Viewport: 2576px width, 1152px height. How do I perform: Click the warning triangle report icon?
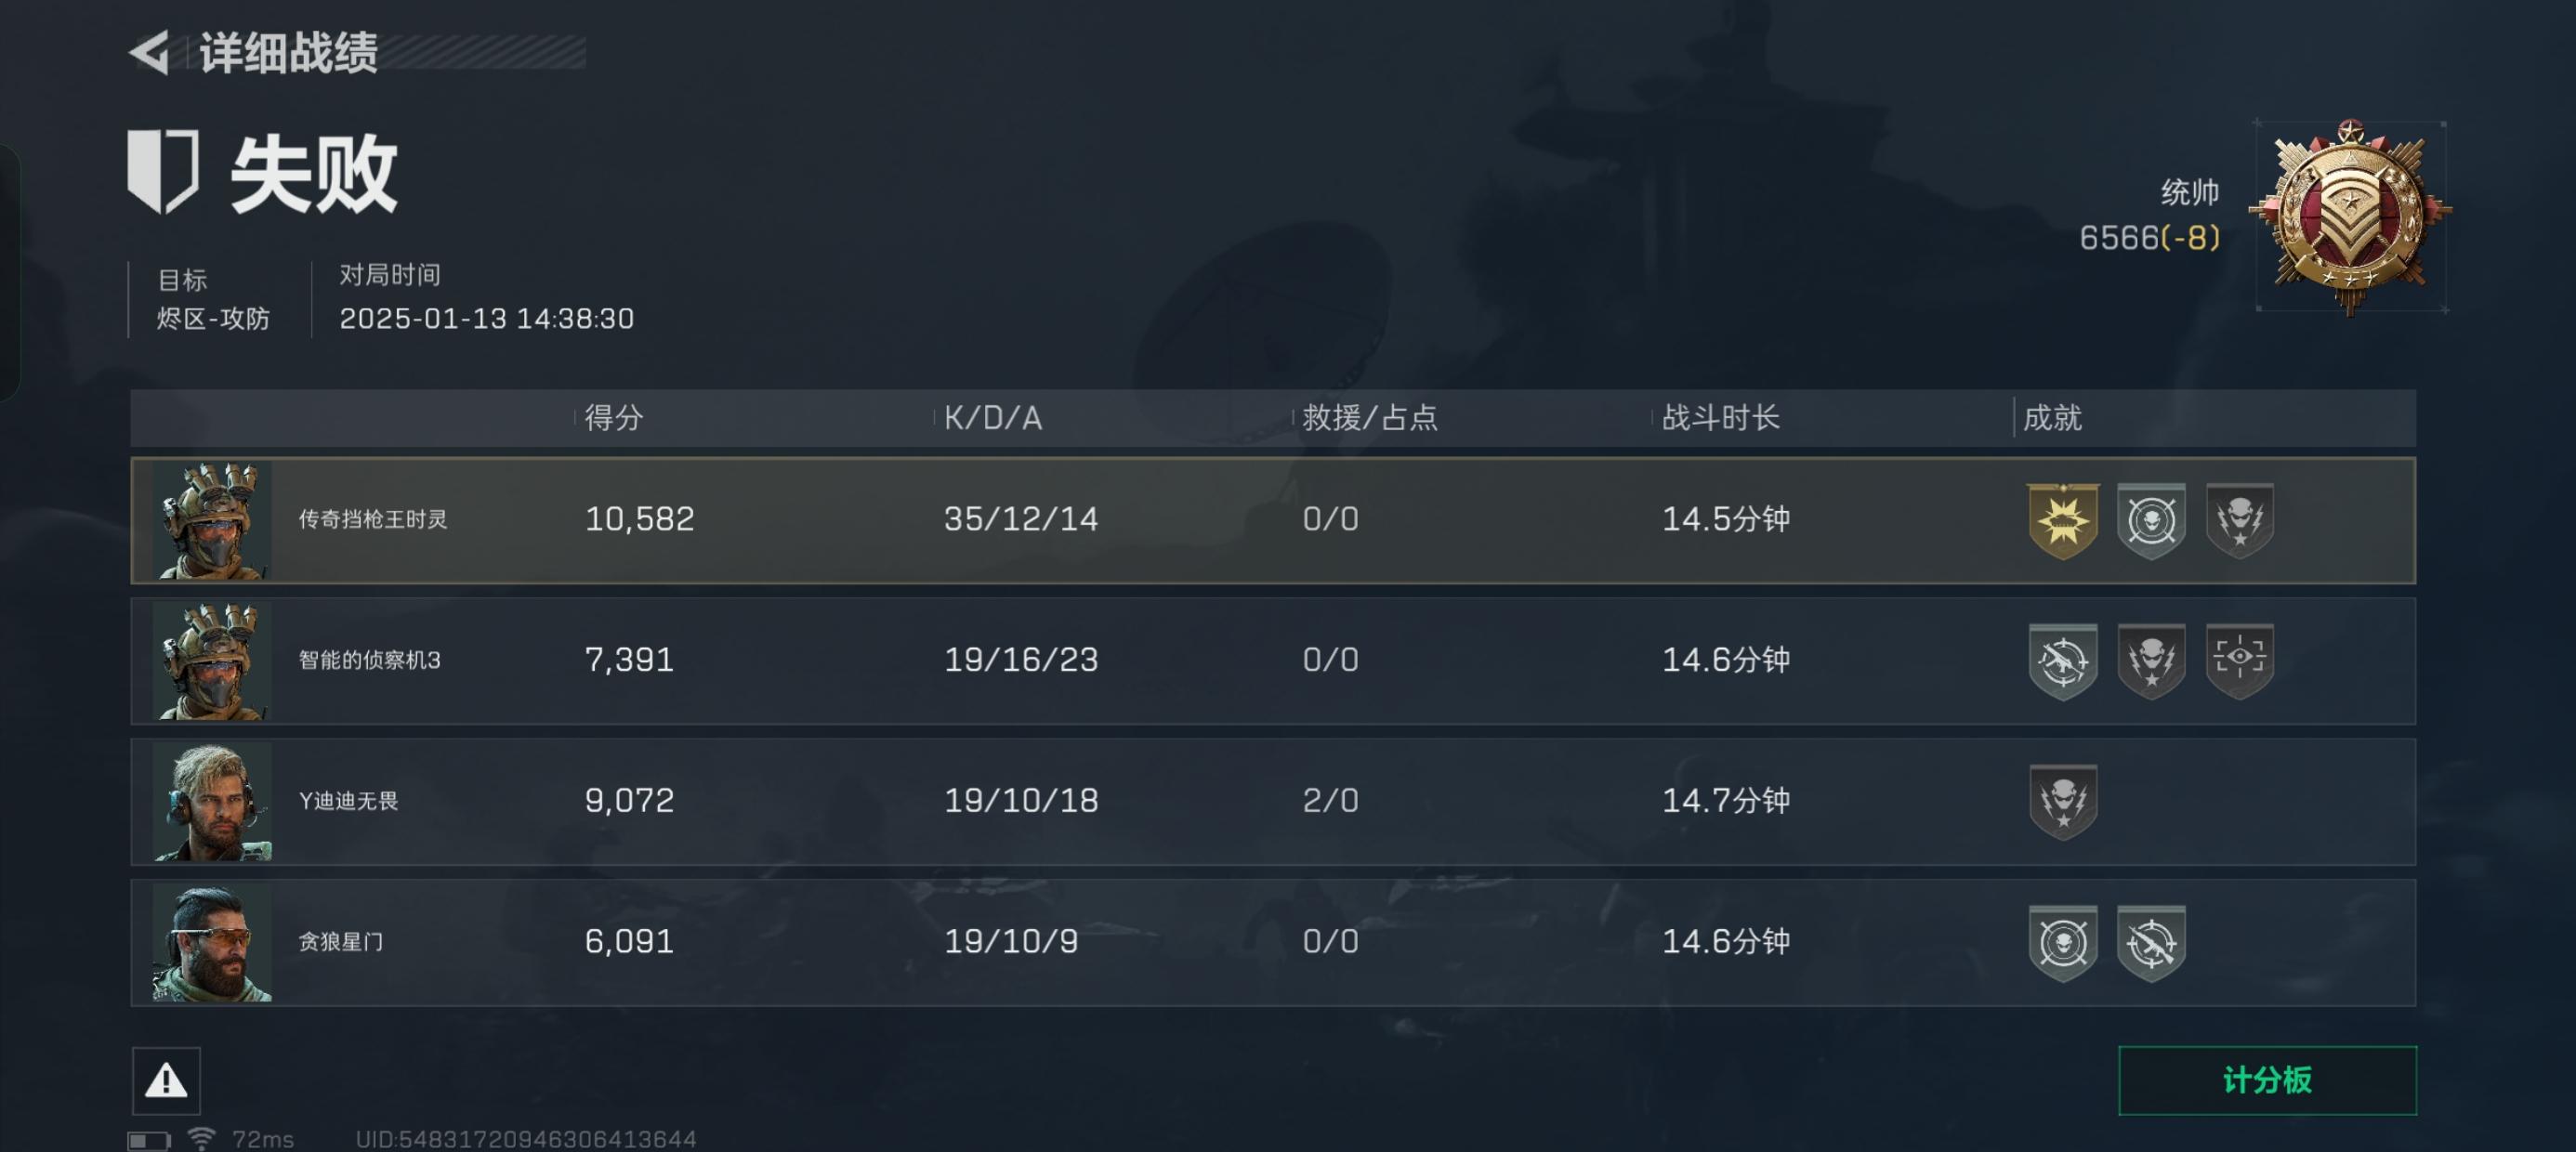click(166, 1080)
